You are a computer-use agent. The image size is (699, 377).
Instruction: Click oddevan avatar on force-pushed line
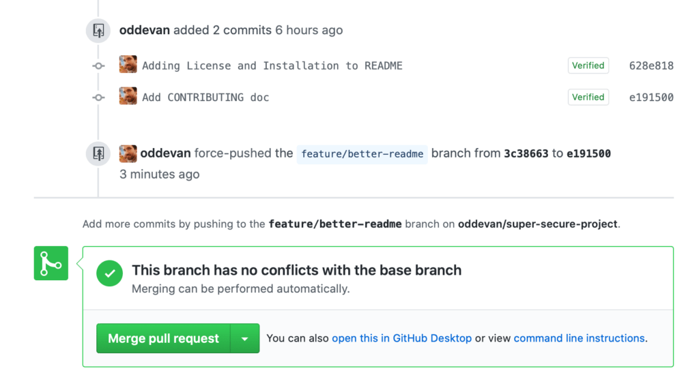click(128, 153)
